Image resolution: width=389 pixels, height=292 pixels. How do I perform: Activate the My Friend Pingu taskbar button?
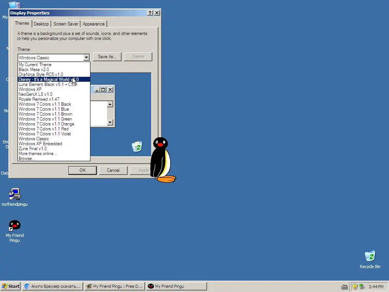(x=176, y=286)
